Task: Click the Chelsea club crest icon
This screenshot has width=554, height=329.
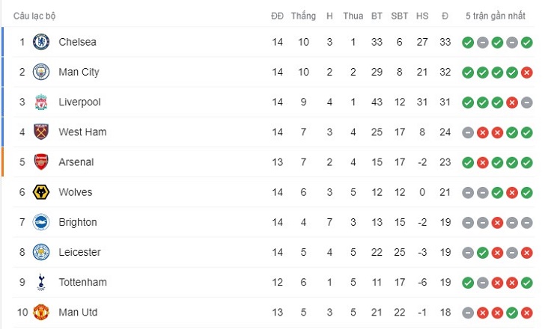Action: click(41, 42)
